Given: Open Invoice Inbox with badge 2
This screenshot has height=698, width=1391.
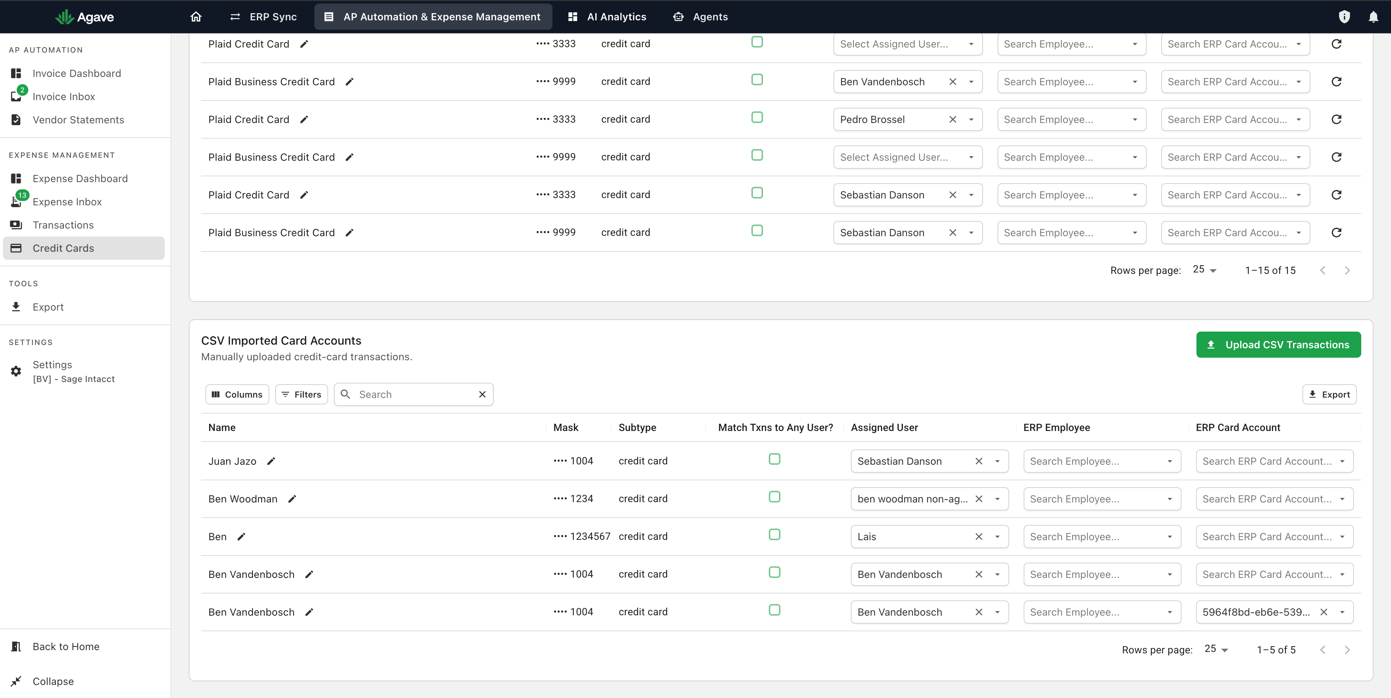Looking at the screenshot, I should click(63, 97).
